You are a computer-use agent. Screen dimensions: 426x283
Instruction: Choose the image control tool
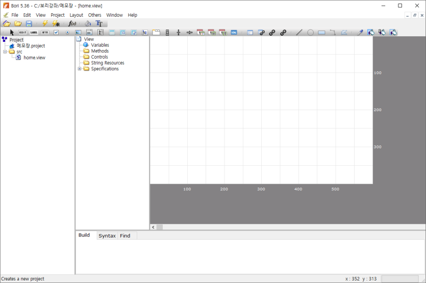78,33
